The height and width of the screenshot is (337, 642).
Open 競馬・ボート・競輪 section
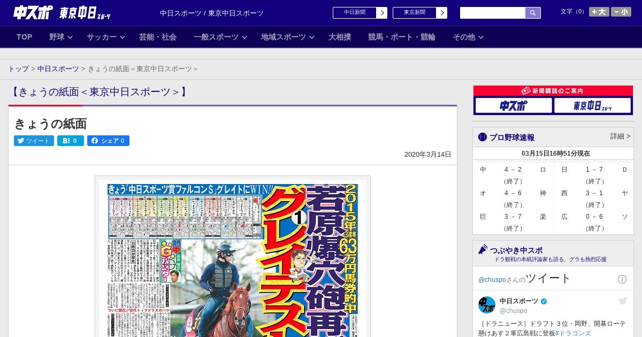(402, 37)
